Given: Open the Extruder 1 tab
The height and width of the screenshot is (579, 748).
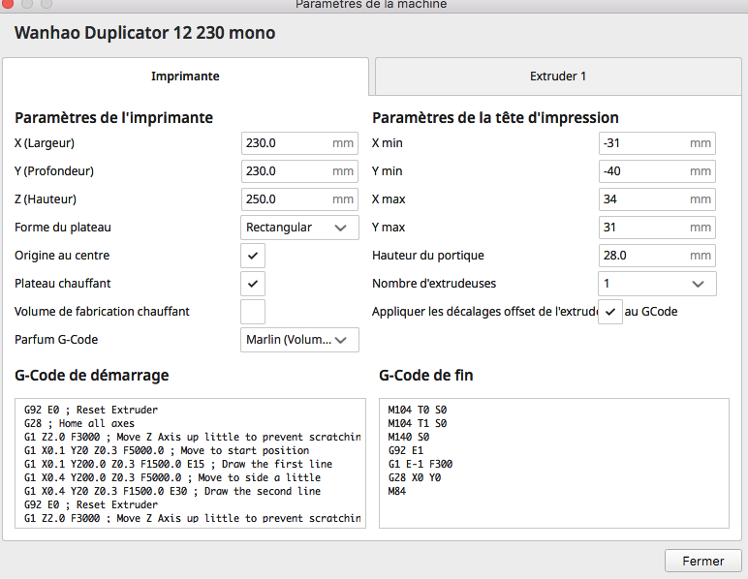Looking at the screenshot, I should coord(558,76).
